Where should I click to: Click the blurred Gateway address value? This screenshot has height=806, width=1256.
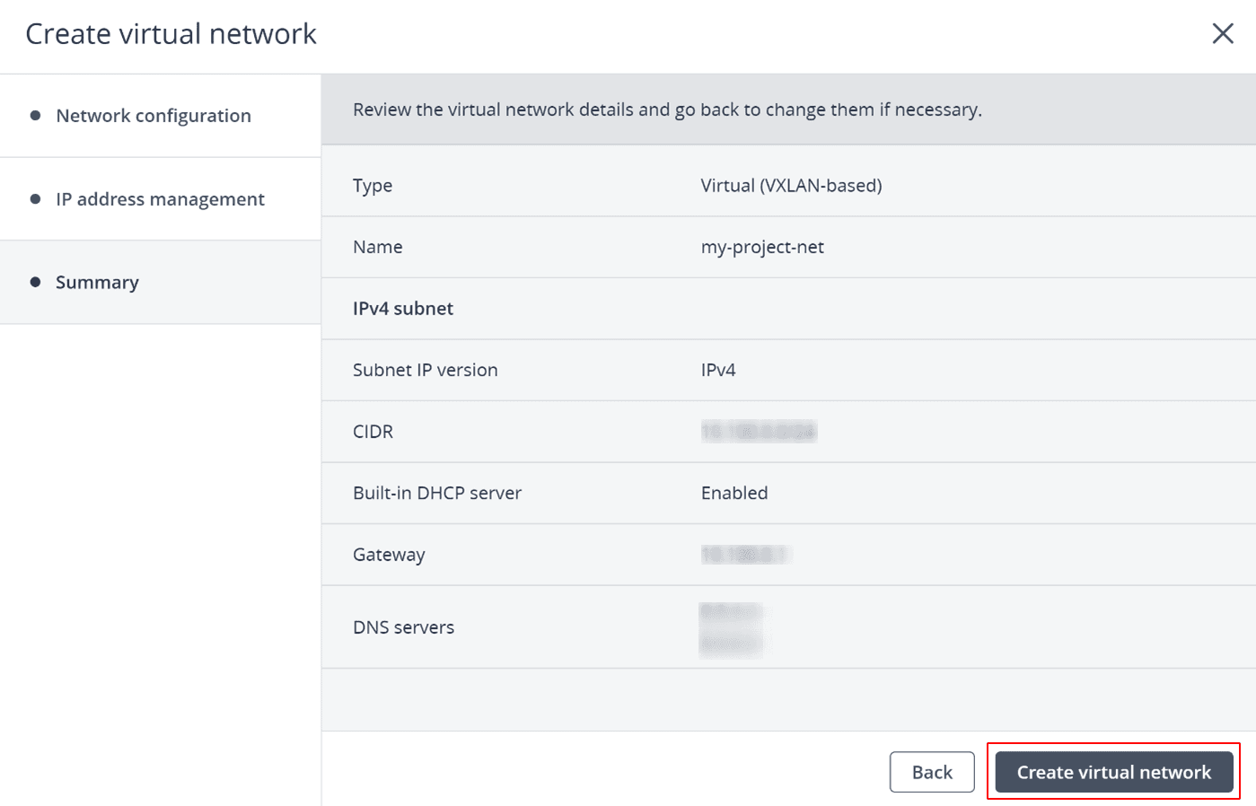pos(744,555)
